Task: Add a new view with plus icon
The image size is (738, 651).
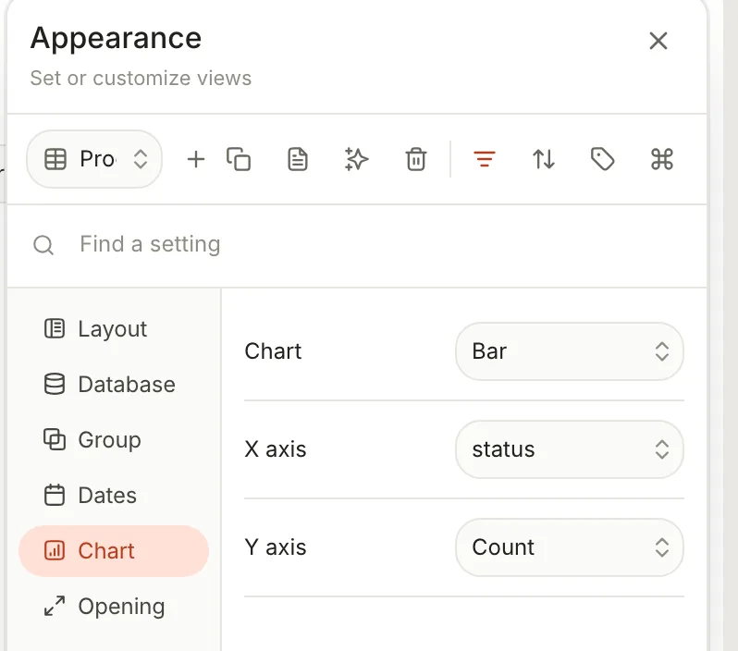Action: [x=196, y=159]
